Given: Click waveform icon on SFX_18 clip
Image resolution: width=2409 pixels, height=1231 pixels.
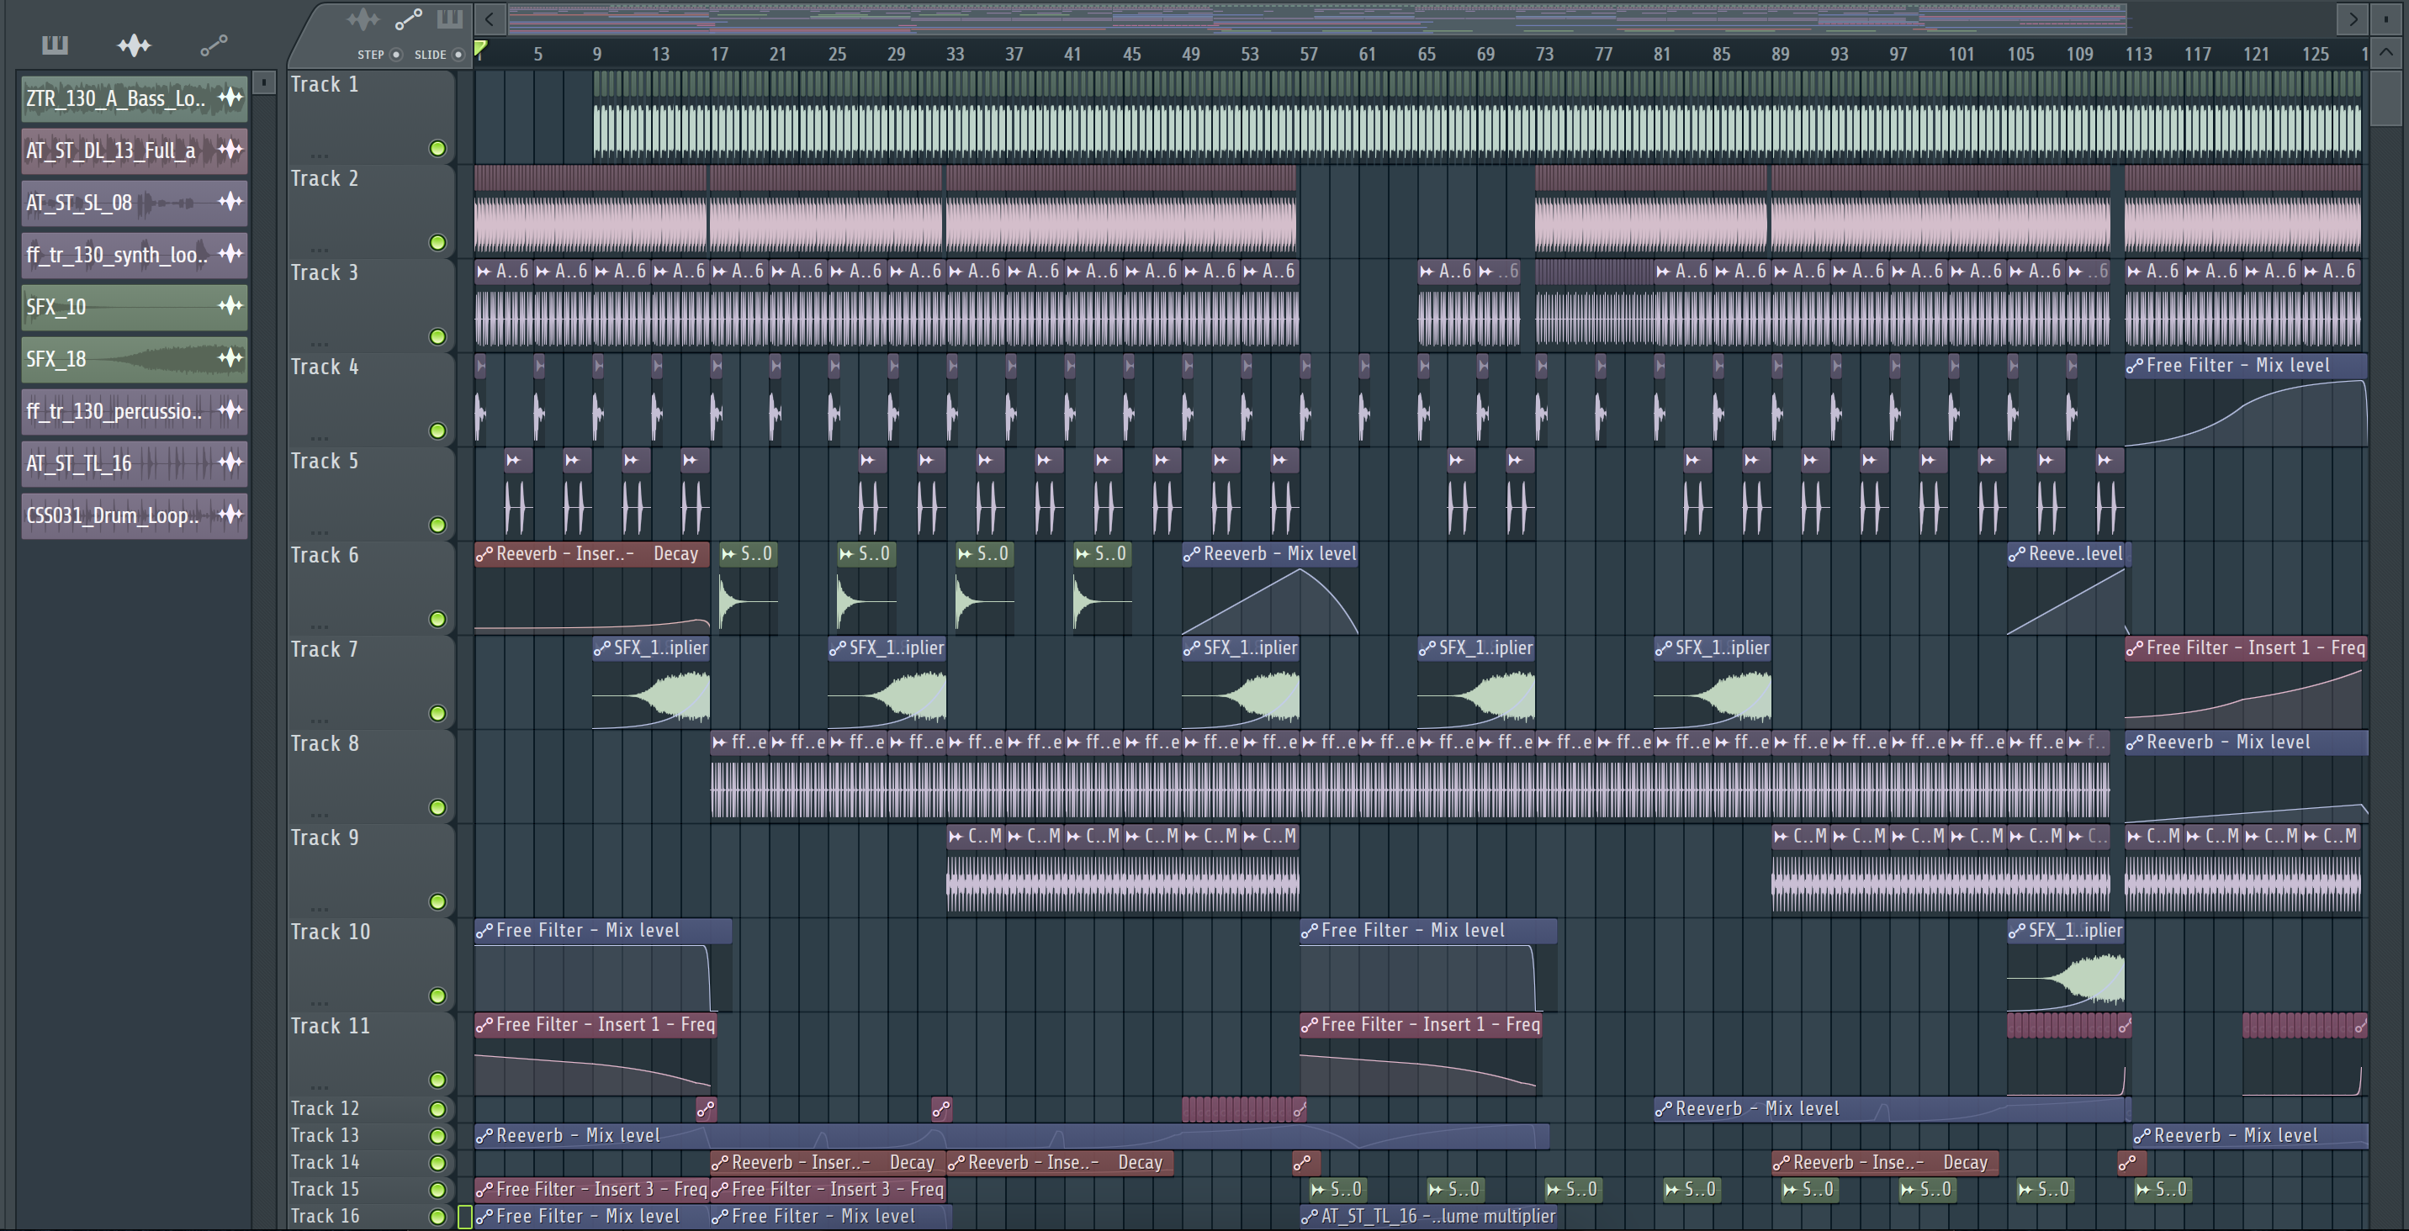Looking at the screenshot, I should coord(230,358).
